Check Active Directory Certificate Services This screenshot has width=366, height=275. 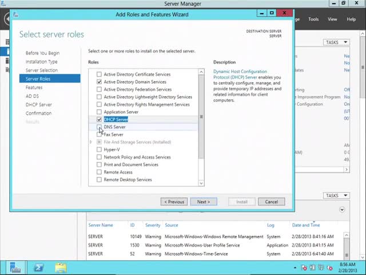coord(99,74)
